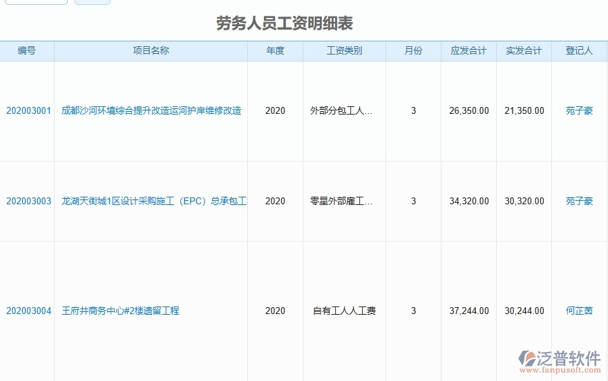Open the 王府井商务中心#2楼遗留工程 project link
This screenshot has height=381, width=608.
120,311
